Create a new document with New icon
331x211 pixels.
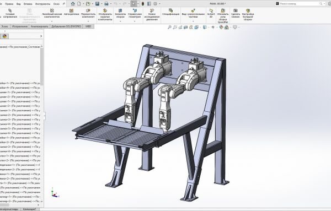[x=79, y=4]
